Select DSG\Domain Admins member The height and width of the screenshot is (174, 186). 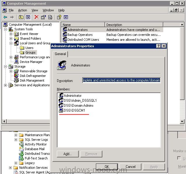pos(78,106)
